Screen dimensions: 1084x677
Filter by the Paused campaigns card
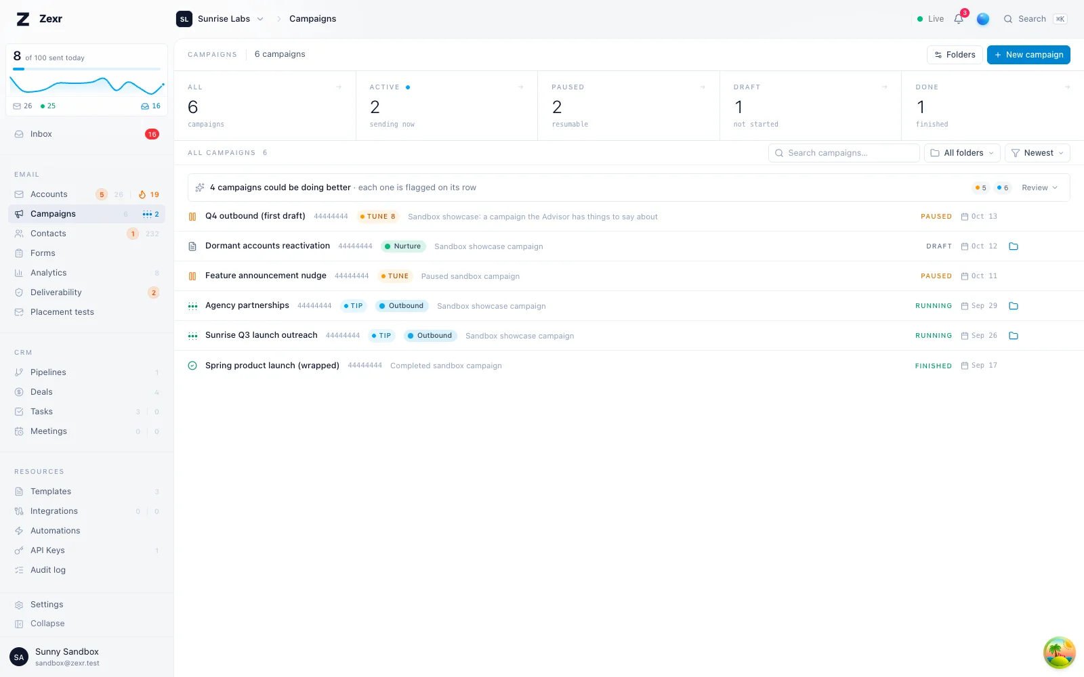(x=629, y=106)
